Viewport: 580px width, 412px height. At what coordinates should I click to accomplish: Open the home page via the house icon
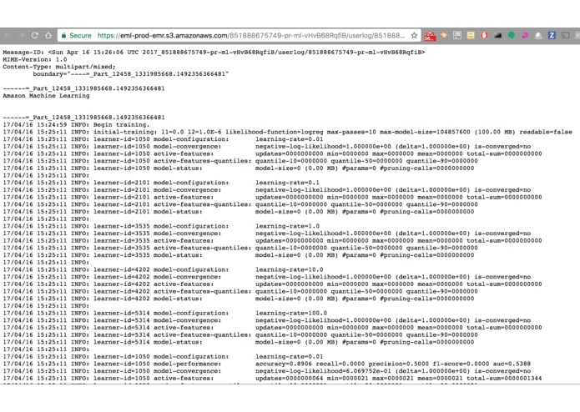48,36
